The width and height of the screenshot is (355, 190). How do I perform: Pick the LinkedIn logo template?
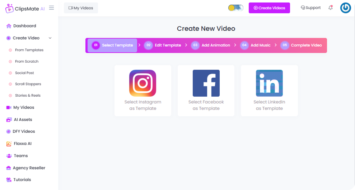pos(269,83)
